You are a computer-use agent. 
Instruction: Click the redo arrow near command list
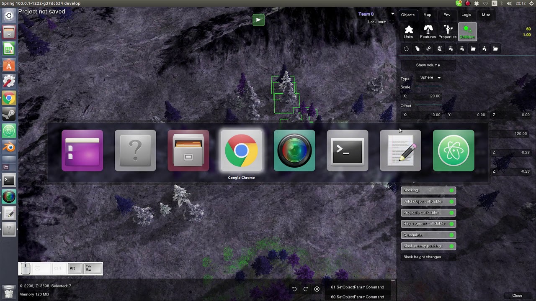[x=306, y=289]
